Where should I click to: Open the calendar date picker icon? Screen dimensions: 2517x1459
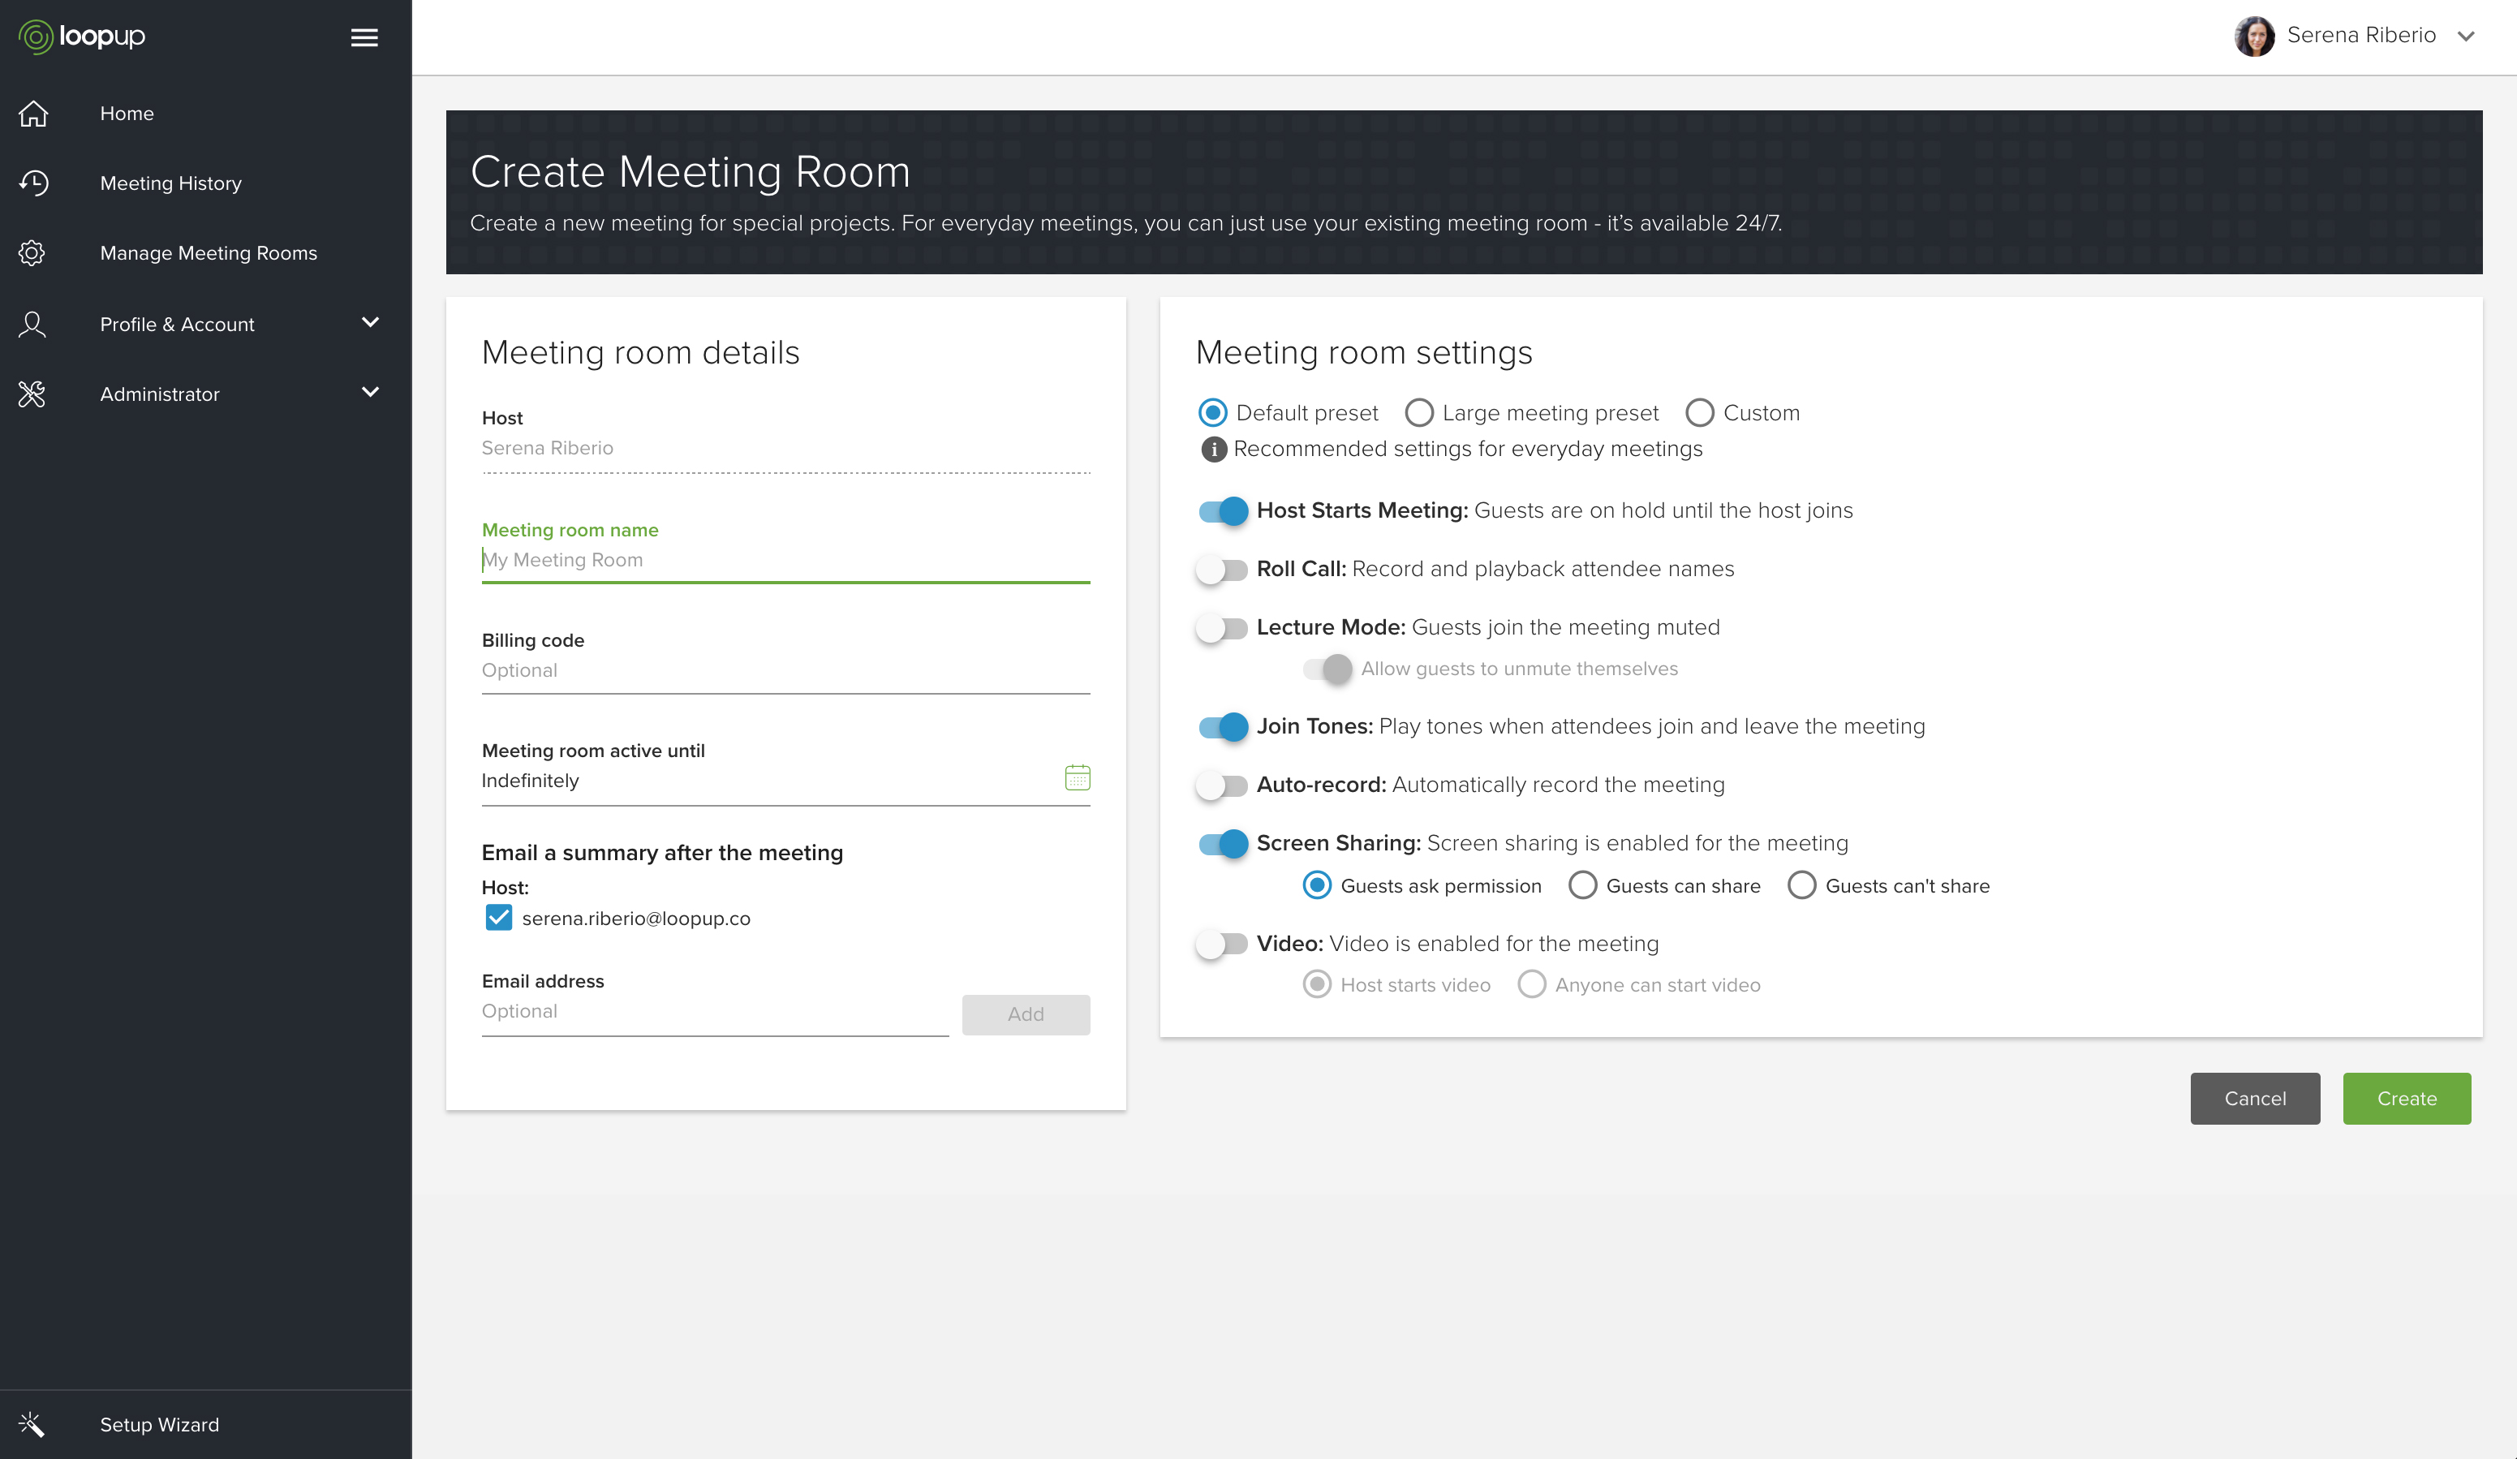point(1077,778)
